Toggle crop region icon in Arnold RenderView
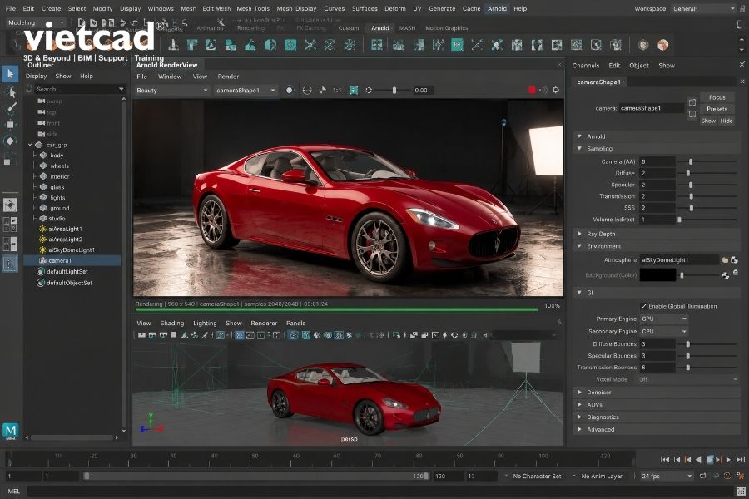The width and height of the screenshot is (749, 499). pyautogui.click(x=307, y=91)
